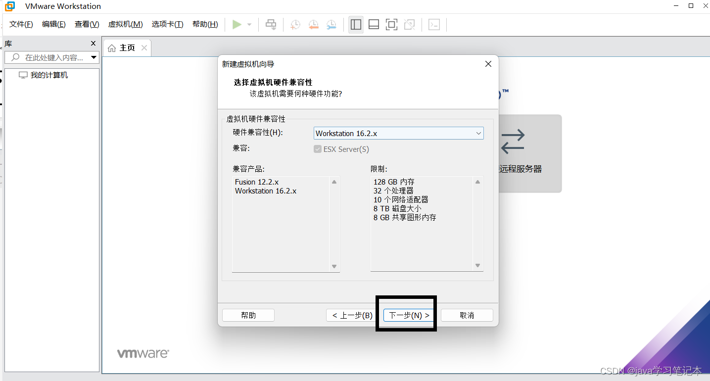Toggle the library sidebar view icon

pyautogui.click(x=356, y=24)
